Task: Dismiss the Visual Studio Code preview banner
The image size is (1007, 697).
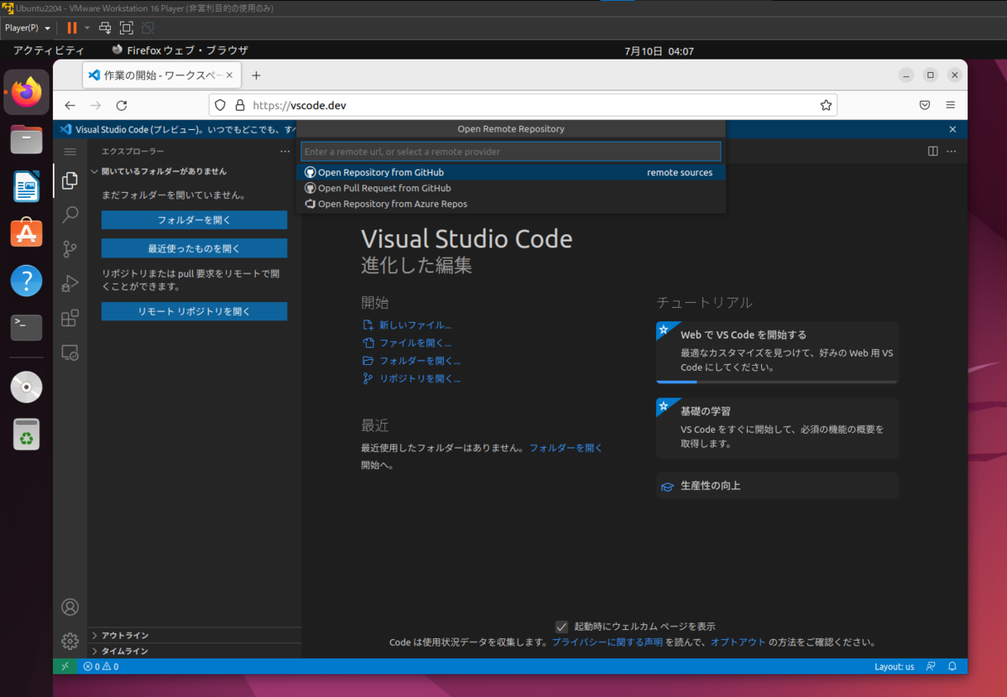Action: (952, 129)
